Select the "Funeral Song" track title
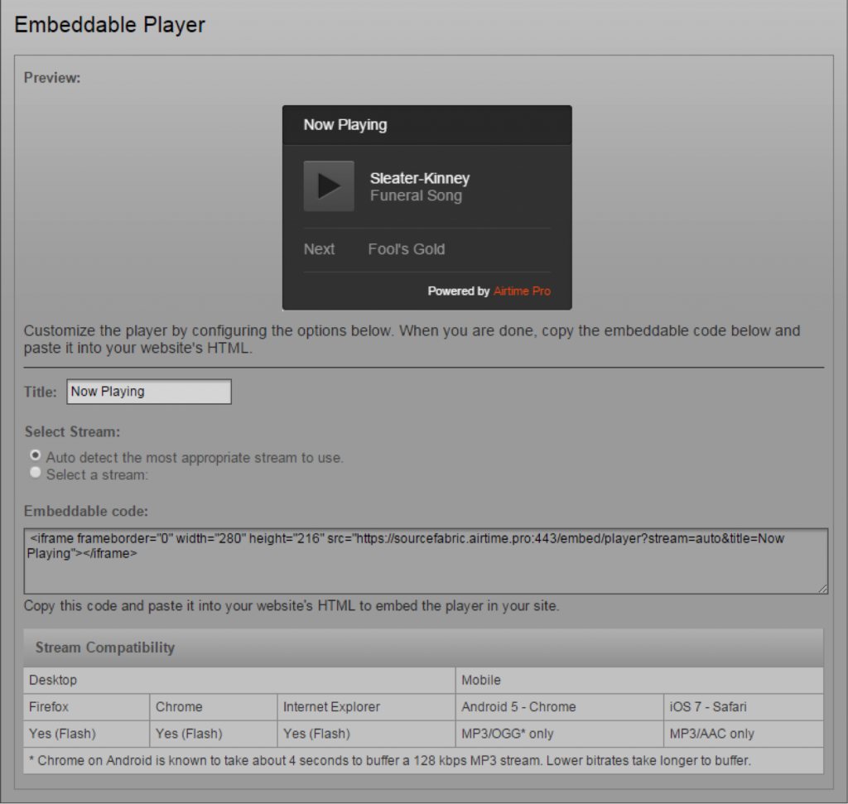Viewport: 848px width, 804px height. point(417,195)
